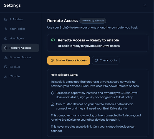Close the Settings dialog

point(145,5)
